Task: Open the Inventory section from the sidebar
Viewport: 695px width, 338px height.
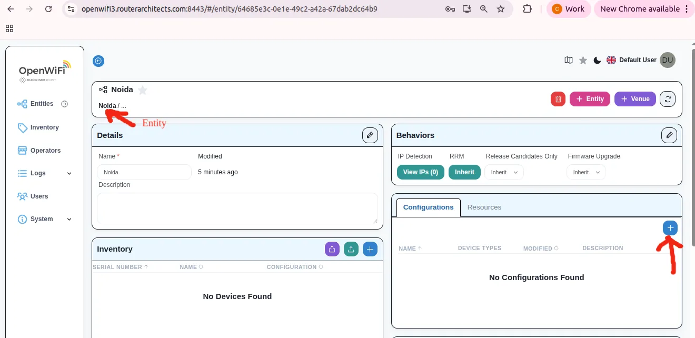Action: [x=44, y=127]
